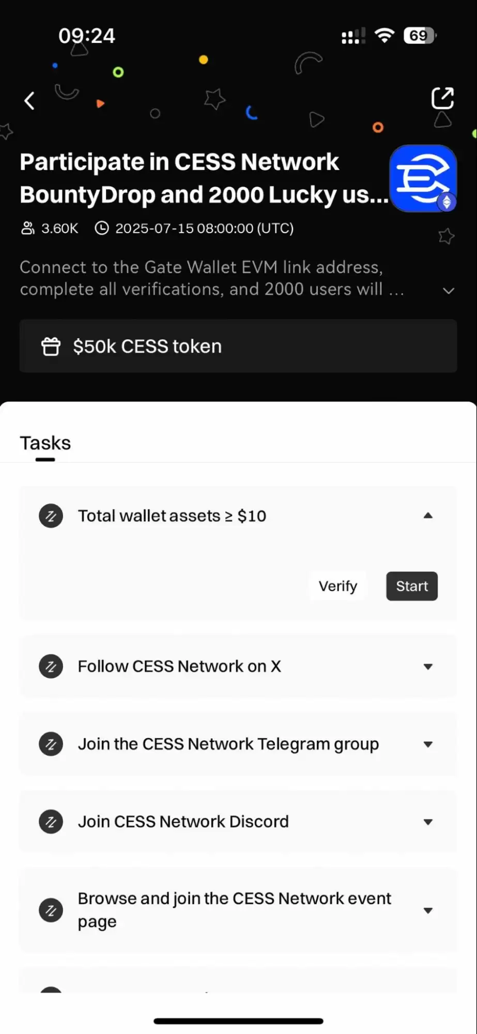Tap the participants count icon
Screen dimensions: 477x1034
tap(27, 228)
